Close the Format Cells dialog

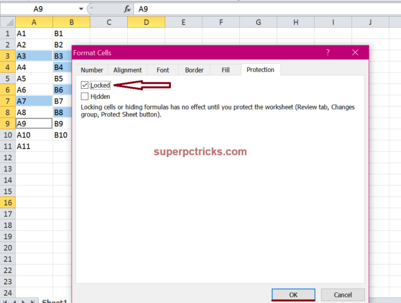(x=355, y=53)
